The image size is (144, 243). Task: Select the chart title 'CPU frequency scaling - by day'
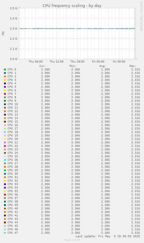(x=72, y=6)
